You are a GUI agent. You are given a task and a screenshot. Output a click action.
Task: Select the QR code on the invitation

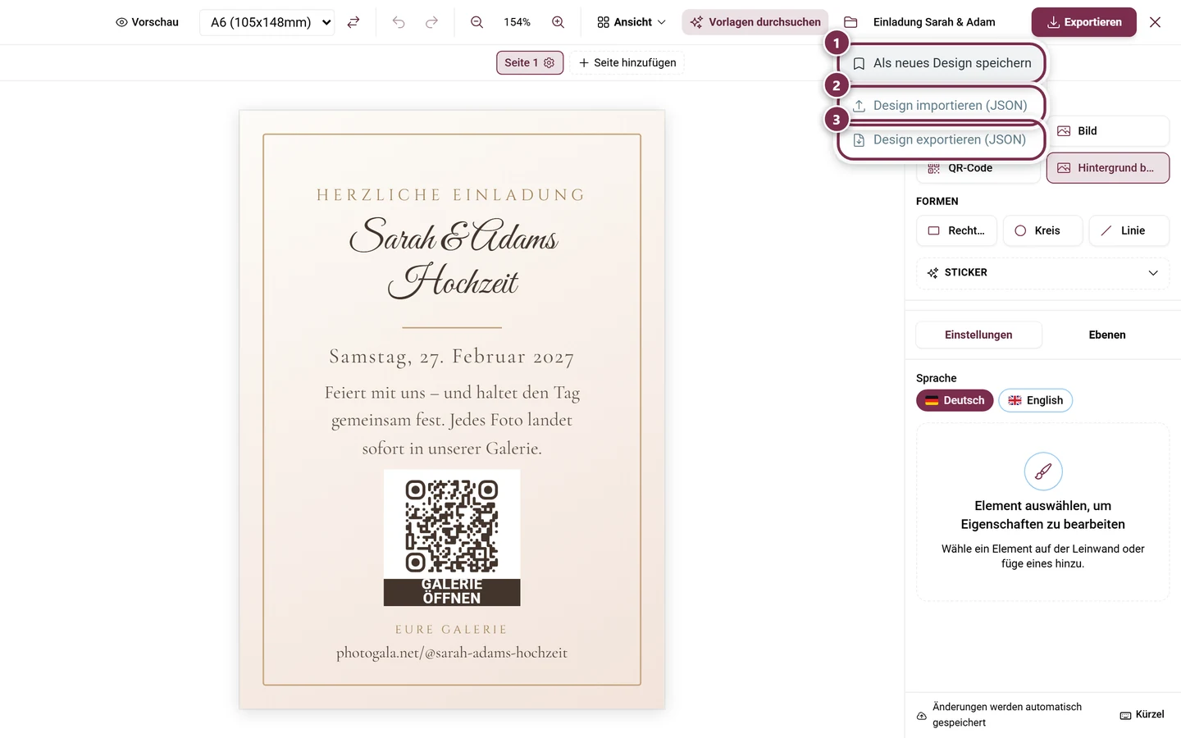tap(452, 526)
